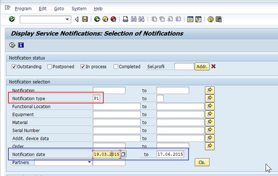Open date picker beside Notification date

tap(124, 154)
